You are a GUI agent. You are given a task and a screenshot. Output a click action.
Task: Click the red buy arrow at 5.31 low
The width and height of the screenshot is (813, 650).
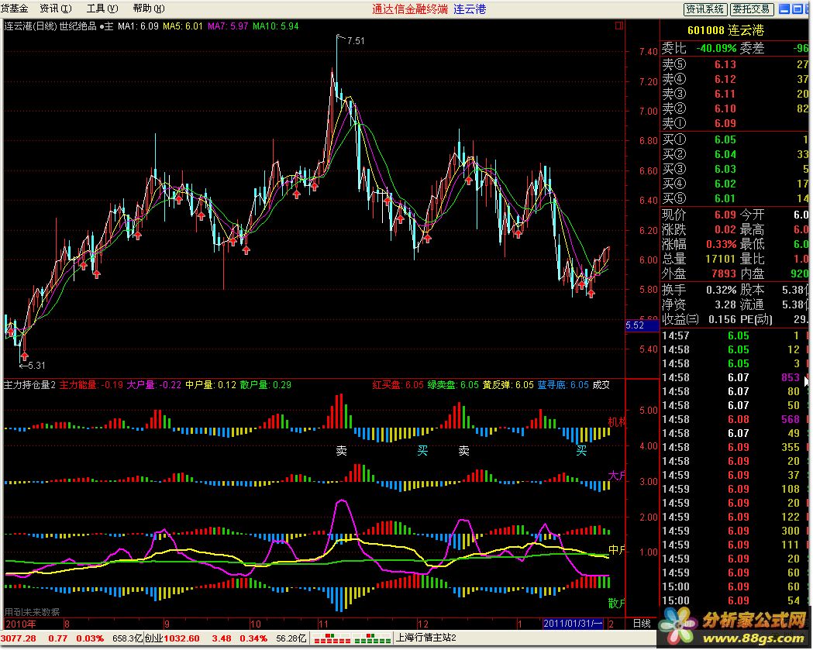(24, 356)
